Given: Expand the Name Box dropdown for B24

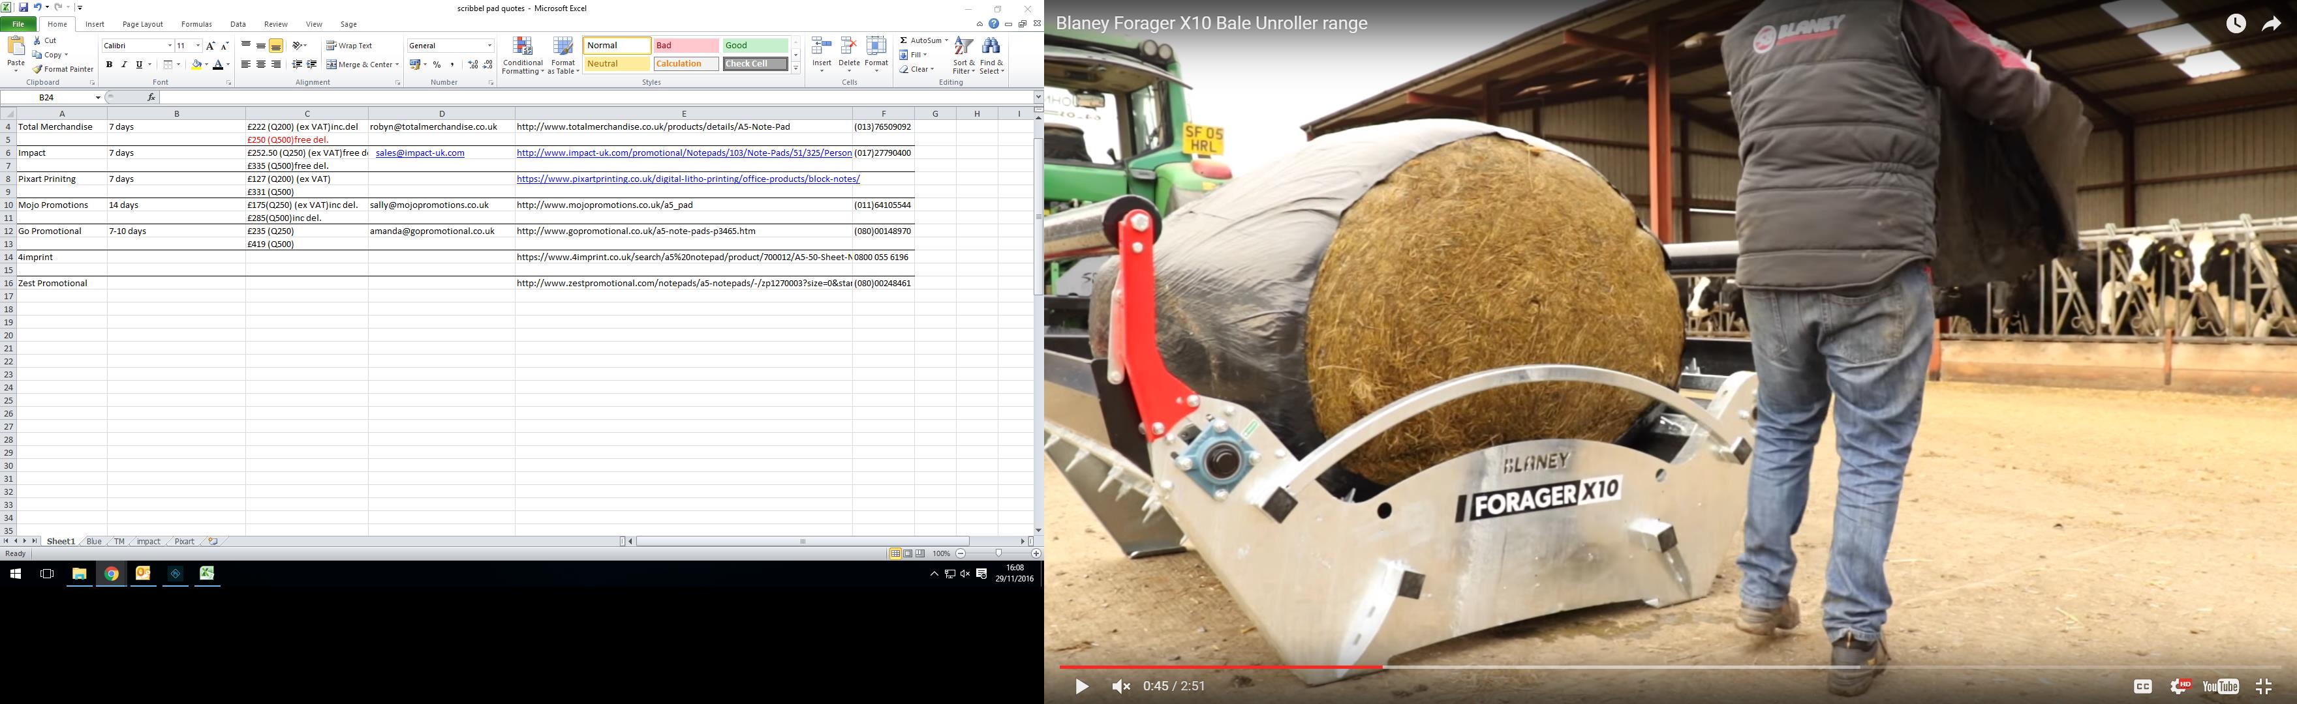Looking at the screenshot, I should coord(98,97).
